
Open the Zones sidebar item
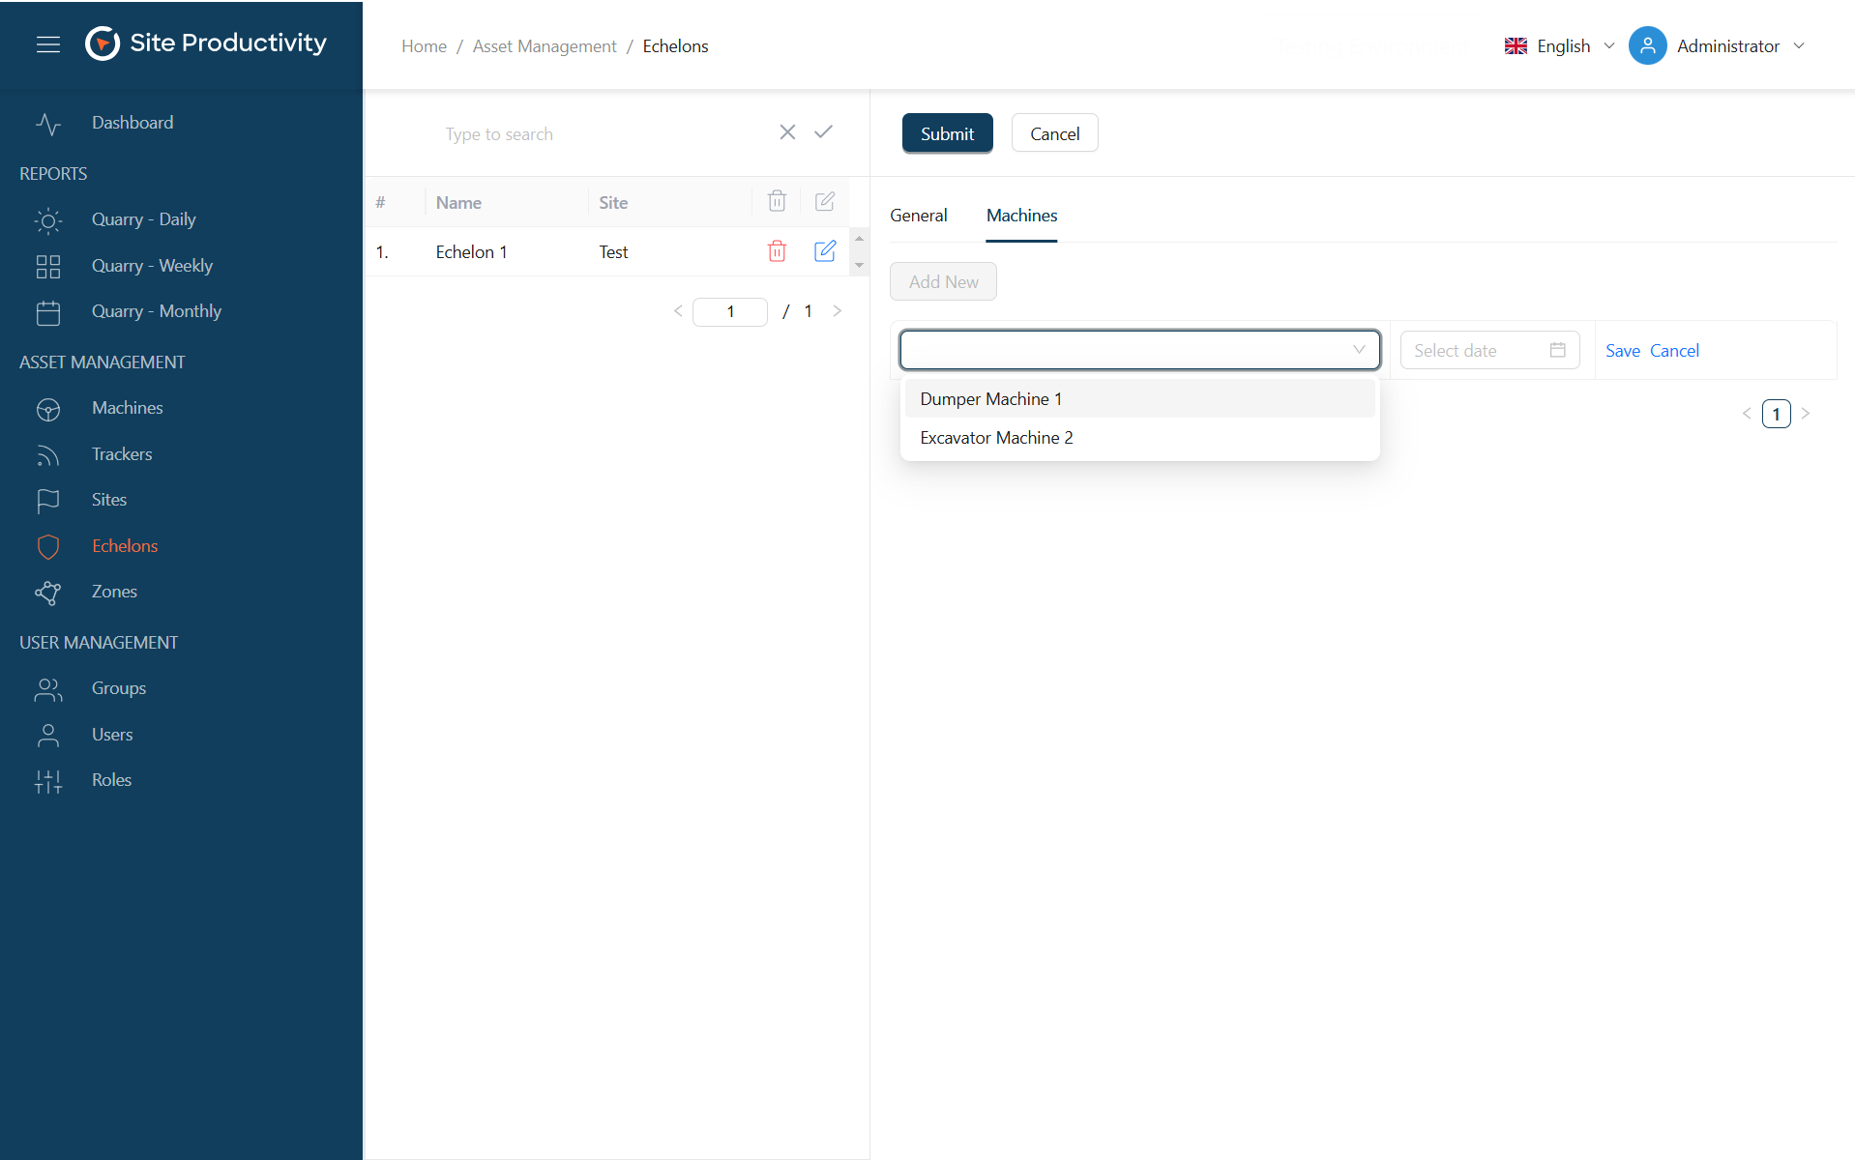pyautogui.click(x=114, y=592)
